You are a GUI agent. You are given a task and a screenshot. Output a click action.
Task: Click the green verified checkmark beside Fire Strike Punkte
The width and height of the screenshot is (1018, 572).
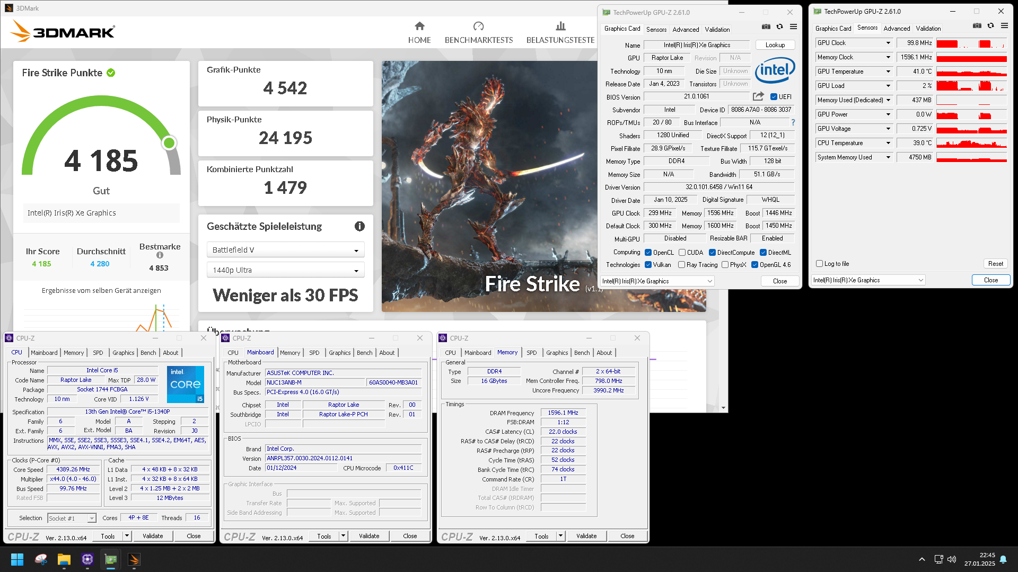[111, 73]
